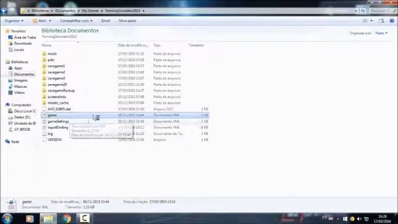Open address bar history dropdown arrow
This screenshot has height=224, width=398.
point(356,11)
